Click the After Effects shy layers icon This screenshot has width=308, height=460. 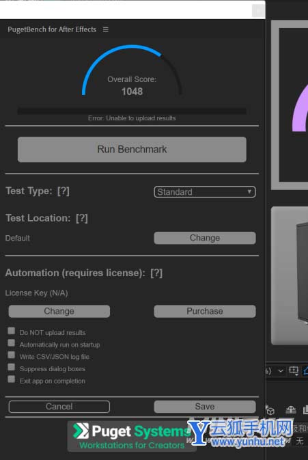click(290, 410)
